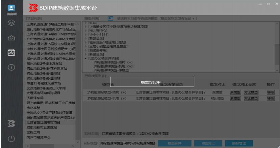Open the stacked layers icon in sidebar
The height and width of the screenshot is (148, 280).
(11, 23)
